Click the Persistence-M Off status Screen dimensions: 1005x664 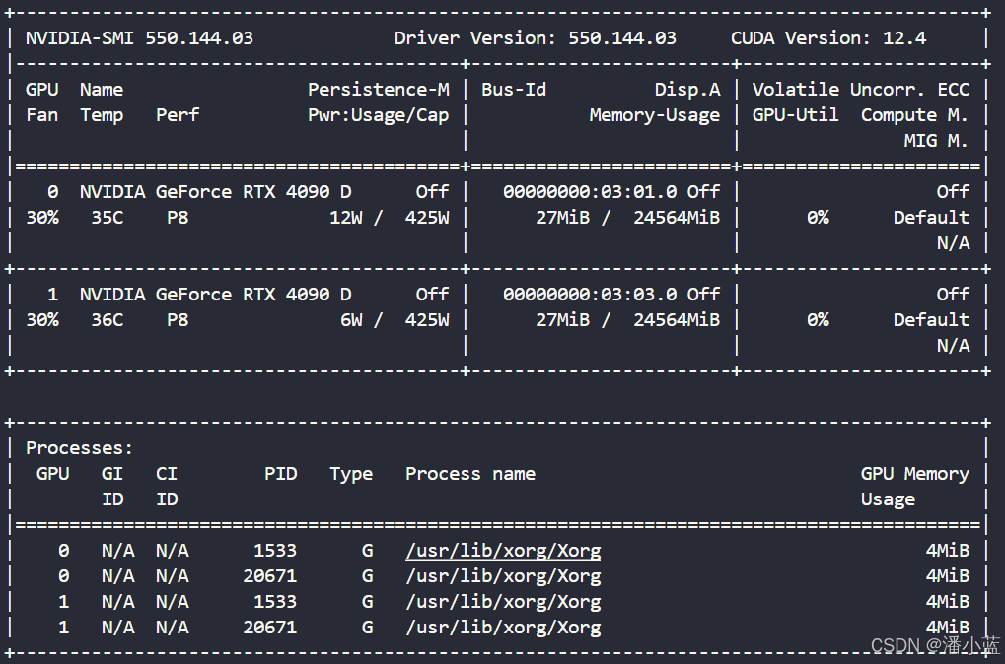tap(431, 191)
